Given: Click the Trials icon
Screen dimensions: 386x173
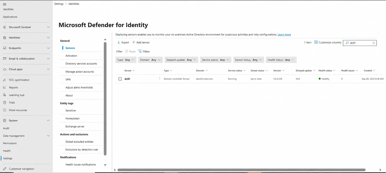Looking at the screenshot, I should pyautogui.click(x=5, y=102).
